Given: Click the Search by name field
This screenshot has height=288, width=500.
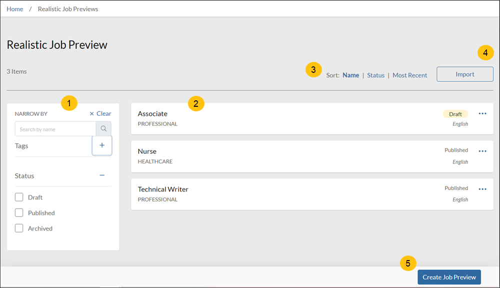Looking at the screenshot, I should click(x=55, y=129).
